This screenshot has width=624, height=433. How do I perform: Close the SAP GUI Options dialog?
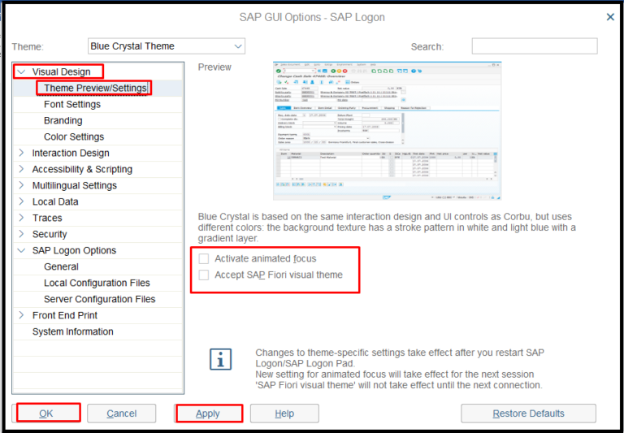610,17
